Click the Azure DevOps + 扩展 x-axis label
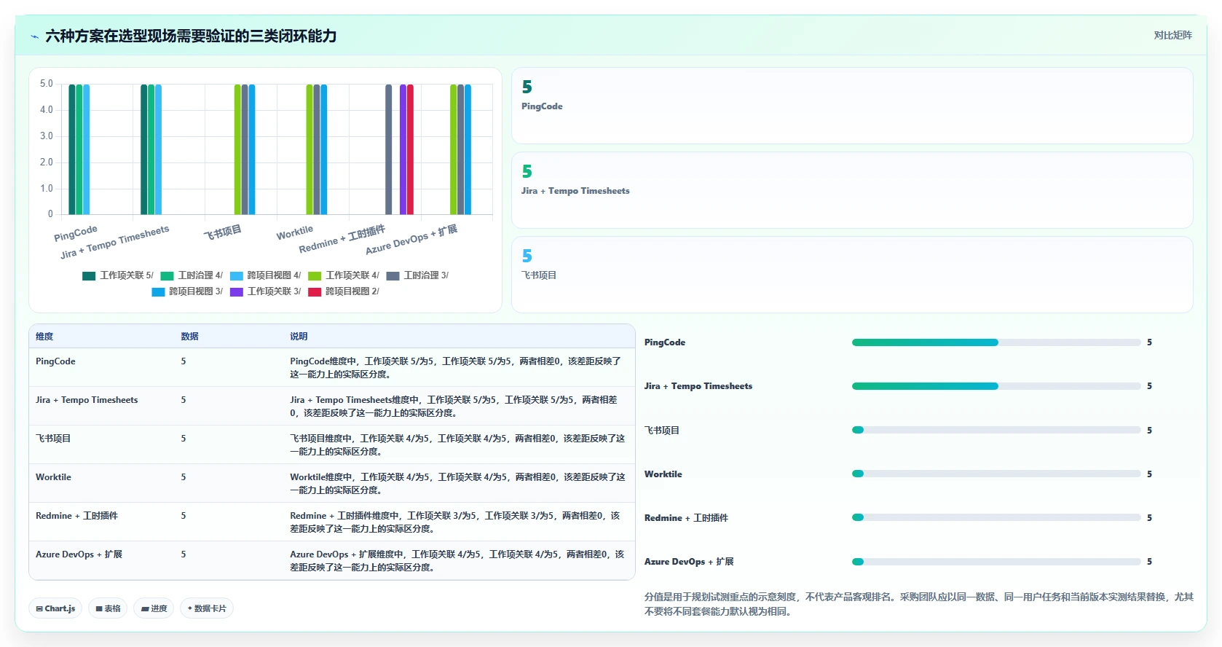Image resolution: width=1222 pixels, height=647 pixels. [411, 240]
